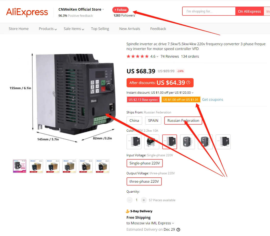Click the I'm shopping for search field

point(209,11)
